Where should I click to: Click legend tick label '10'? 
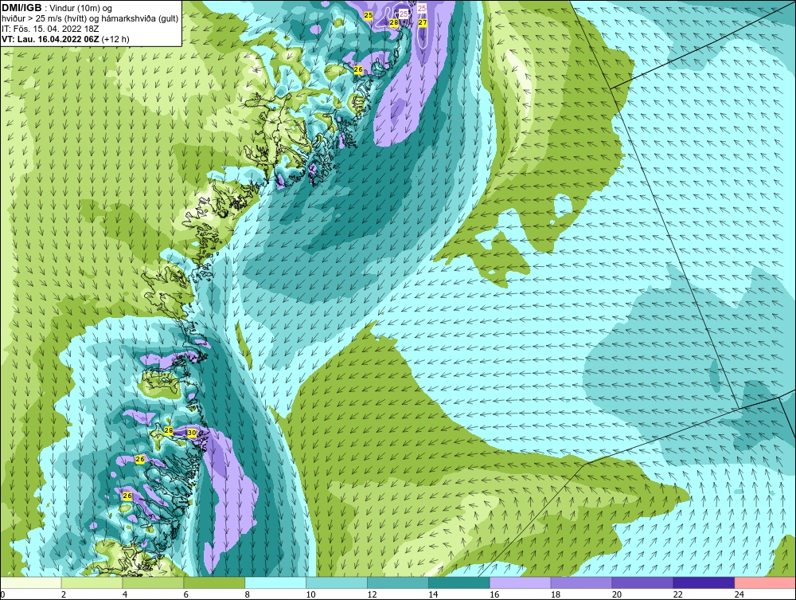pyautogui.click(x=310, y=594)
